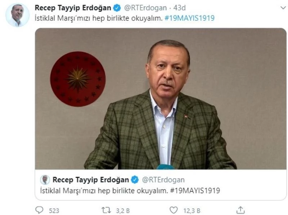
Task: Open the share upload icon
Action: point(240,210)
